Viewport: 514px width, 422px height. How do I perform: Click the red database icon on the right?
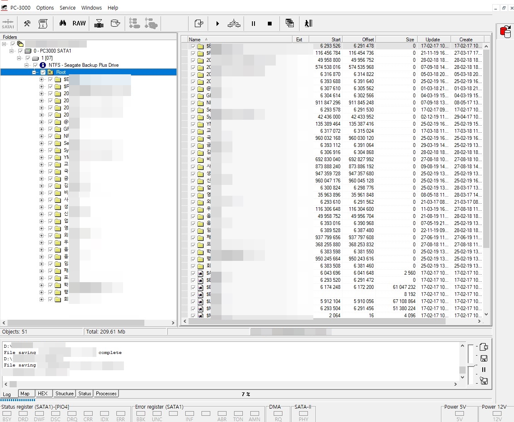[x=505, y=31]
